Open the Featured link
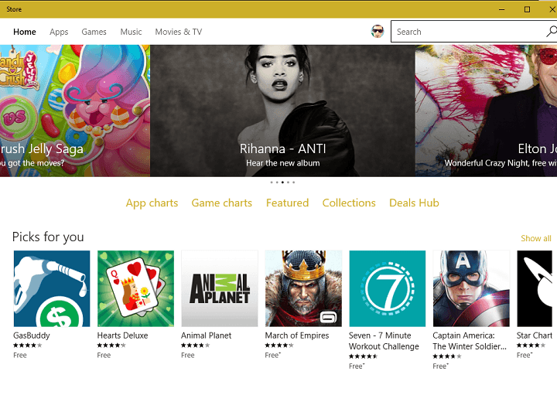The image size is (557, 395). (x=287, y=203)
